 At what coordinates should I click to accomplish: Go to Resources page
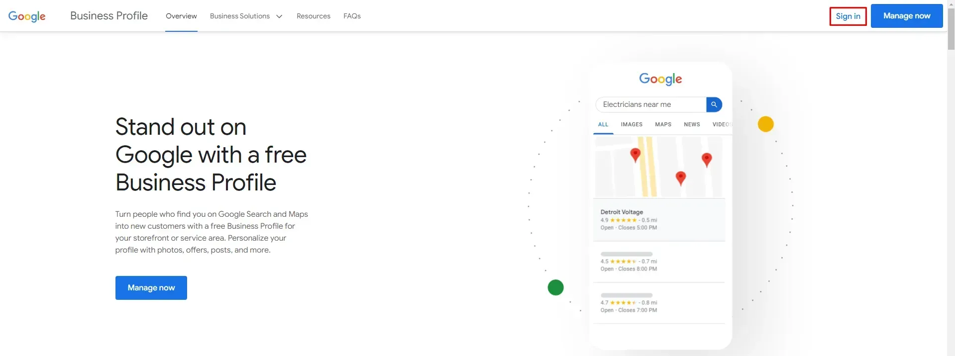click(x=314, y=16)
